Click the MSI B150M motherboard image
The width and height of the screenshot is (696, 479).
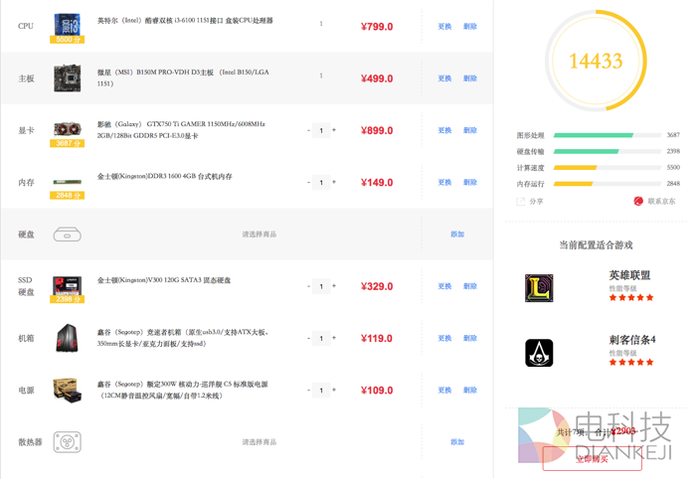(x=68, y=77)
